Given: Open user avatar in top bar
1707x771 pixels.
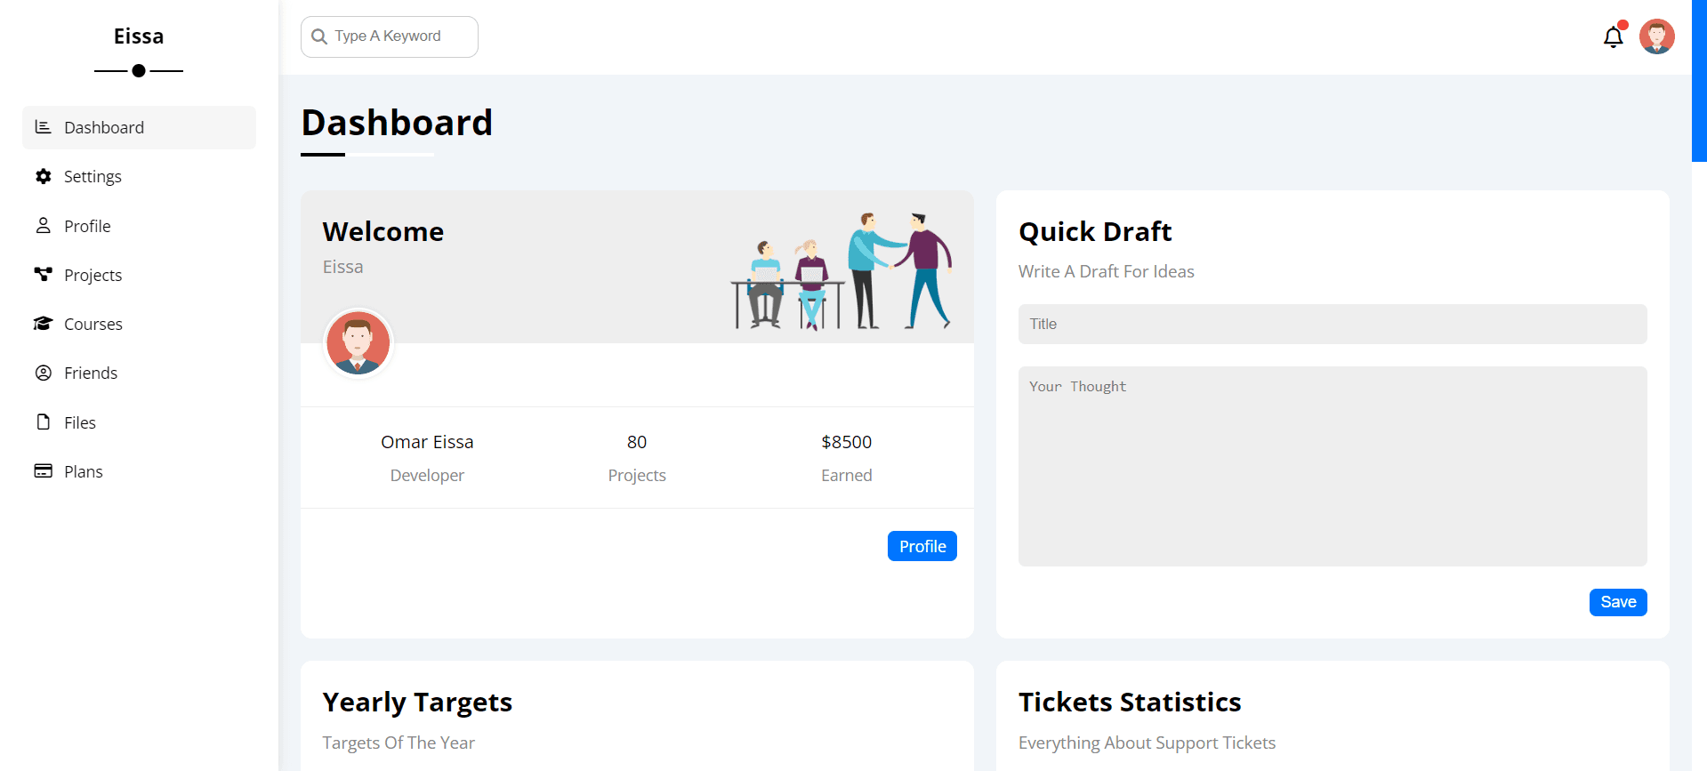Looking at the screenshot, I should [1656, 37].
